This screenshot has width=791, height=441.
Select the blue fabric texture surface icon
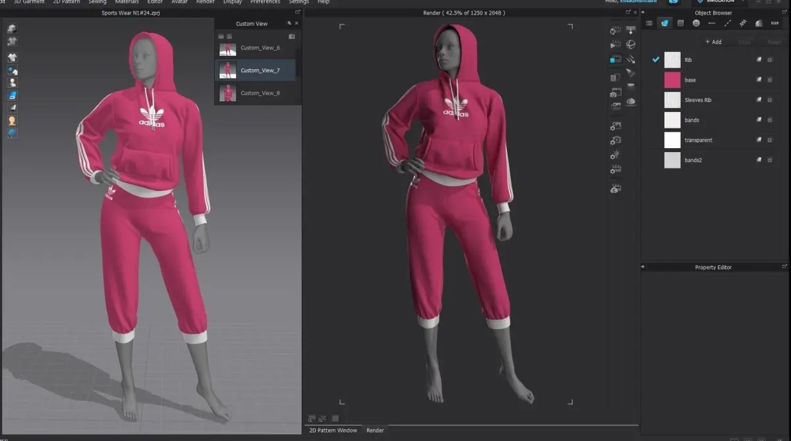(12, 95)
